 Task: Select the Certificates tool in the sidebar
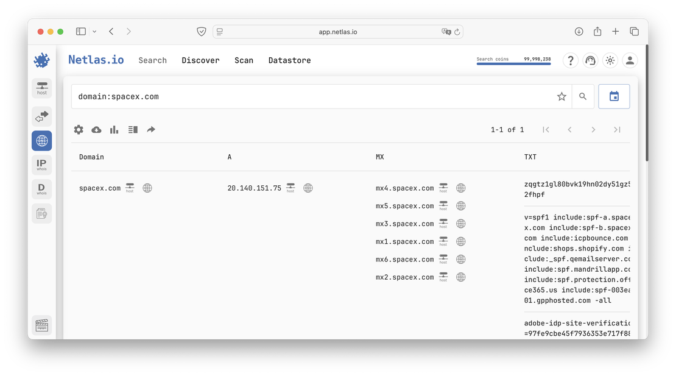pos(41,213)
